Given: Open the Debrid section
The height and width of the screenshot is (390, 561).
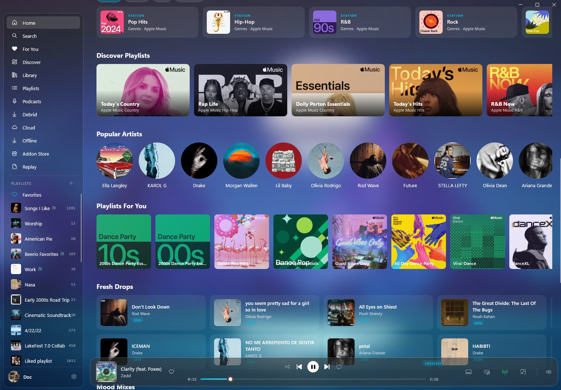Looking at the screenshot, I should coord(43,114).
